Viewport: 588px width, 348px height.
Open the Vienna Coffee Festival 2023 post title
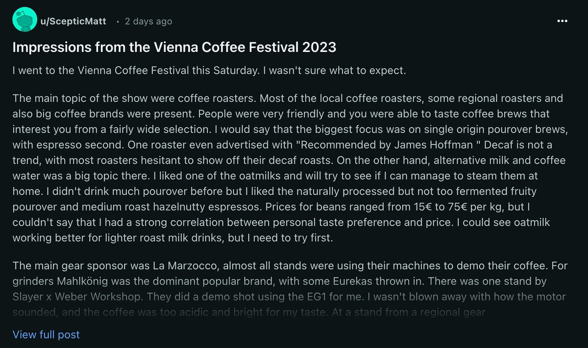pos(174,47)
